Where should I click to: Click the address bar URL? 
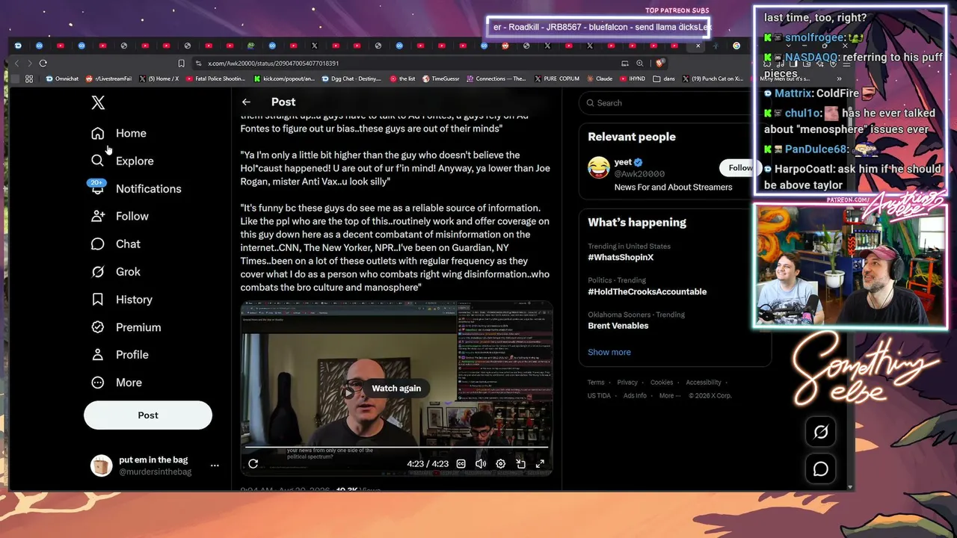pos(273,64)
